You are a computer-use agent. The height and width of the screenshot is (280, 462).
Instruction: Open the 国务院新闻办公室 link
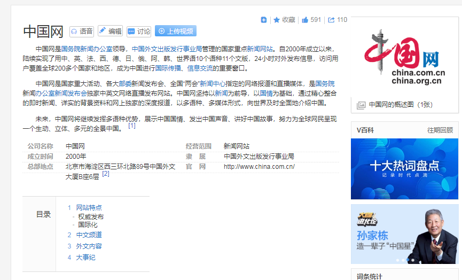(87, 49)
